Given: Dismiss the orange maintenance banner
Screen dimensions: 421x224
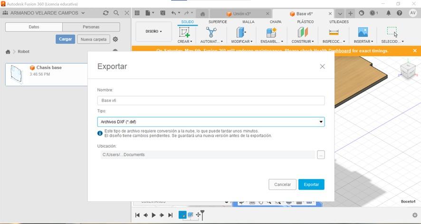Looking at the screenshot, I should point(415,51).
